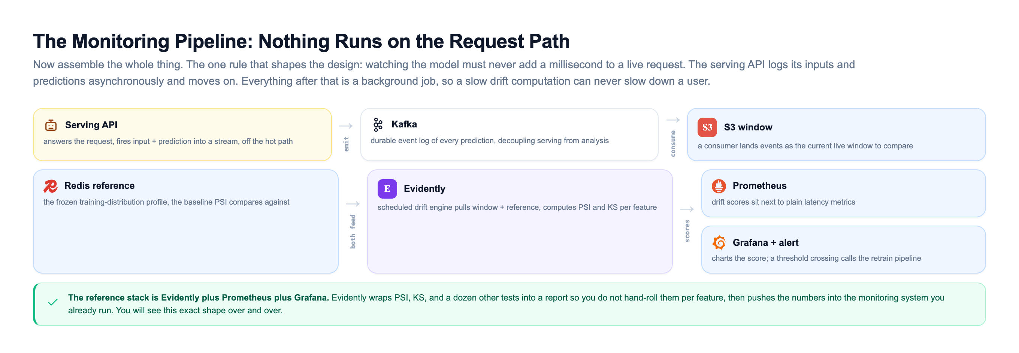Click the Kafka logo icon

tap(378, 124)
